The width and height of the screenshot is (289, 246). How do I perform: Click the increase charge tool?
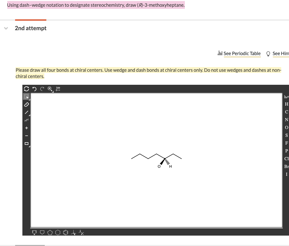pos(26,128)
